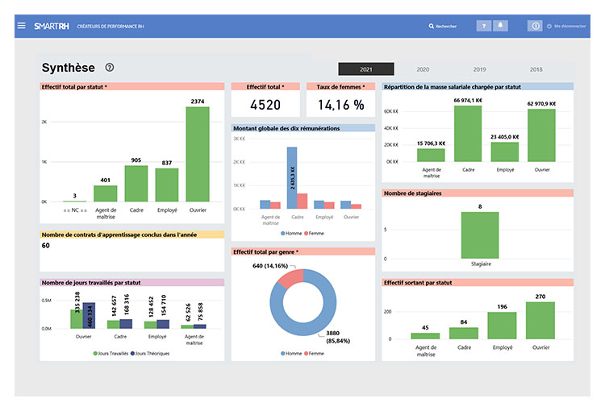This screenshot has width=605, height=411.
Task: Click the NC axis label in status chart
Action: (x=75, y=210)
